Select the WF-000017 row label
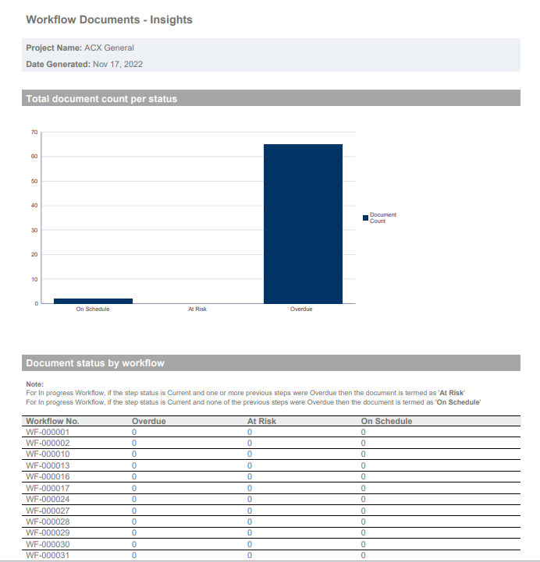The width and height of the screenshot is (540, 562). point(48,488)
